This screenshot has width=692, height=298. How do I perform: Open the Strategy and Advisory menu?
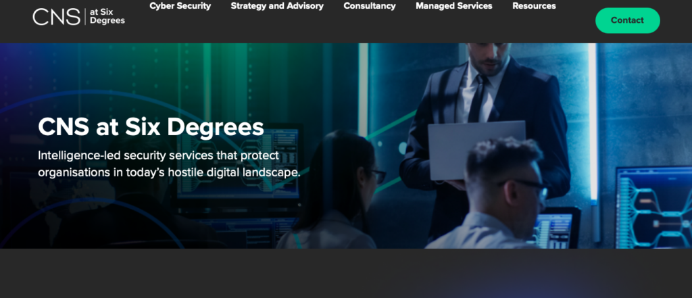pyautogui.click(x=277, y=6)
